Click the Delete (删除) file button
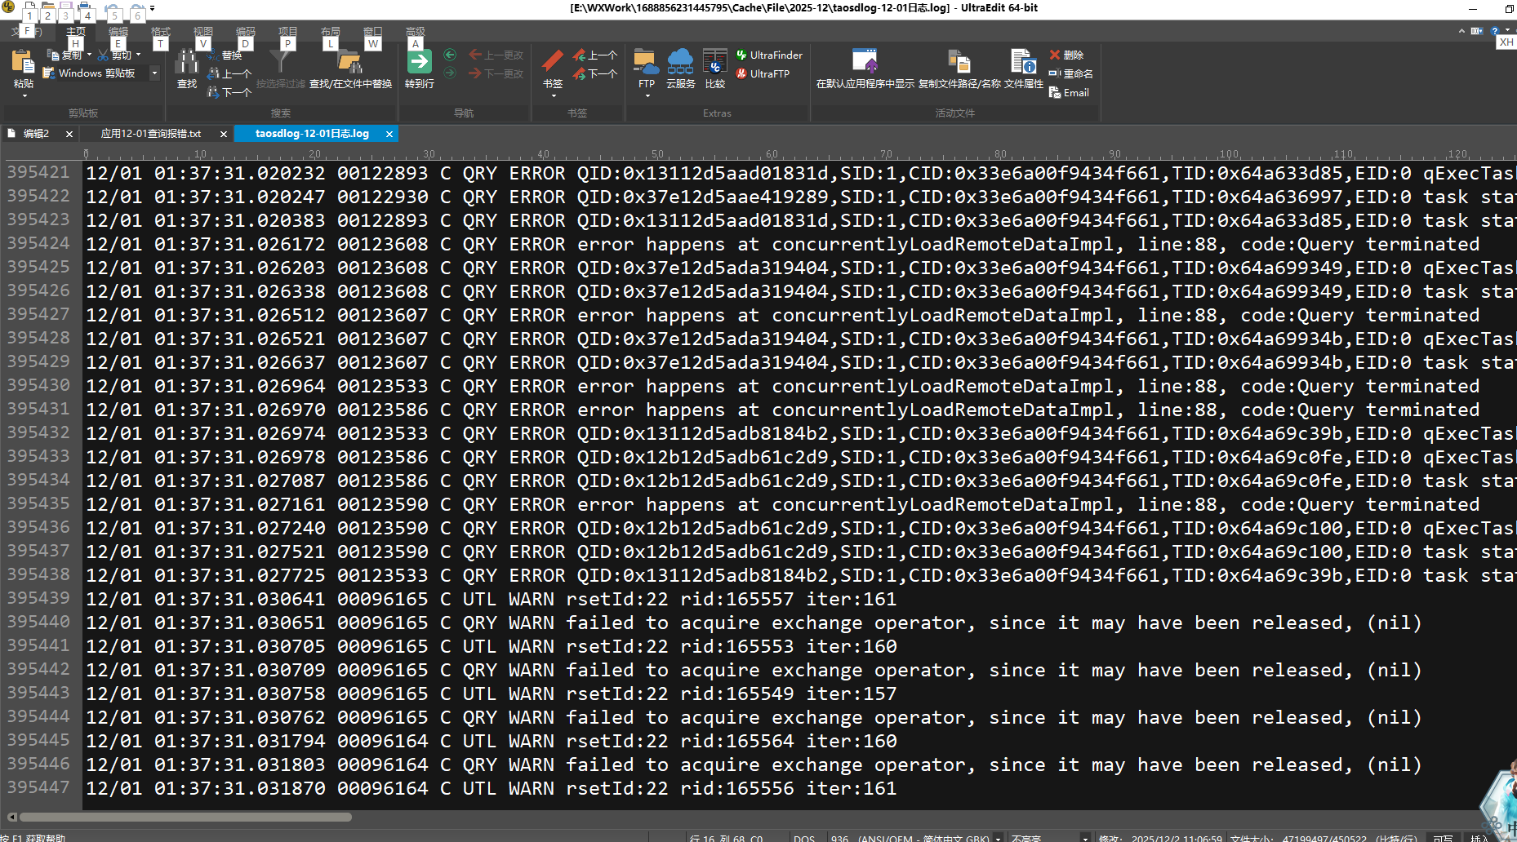1517x842 pixels. click(x=1066, y=55)
